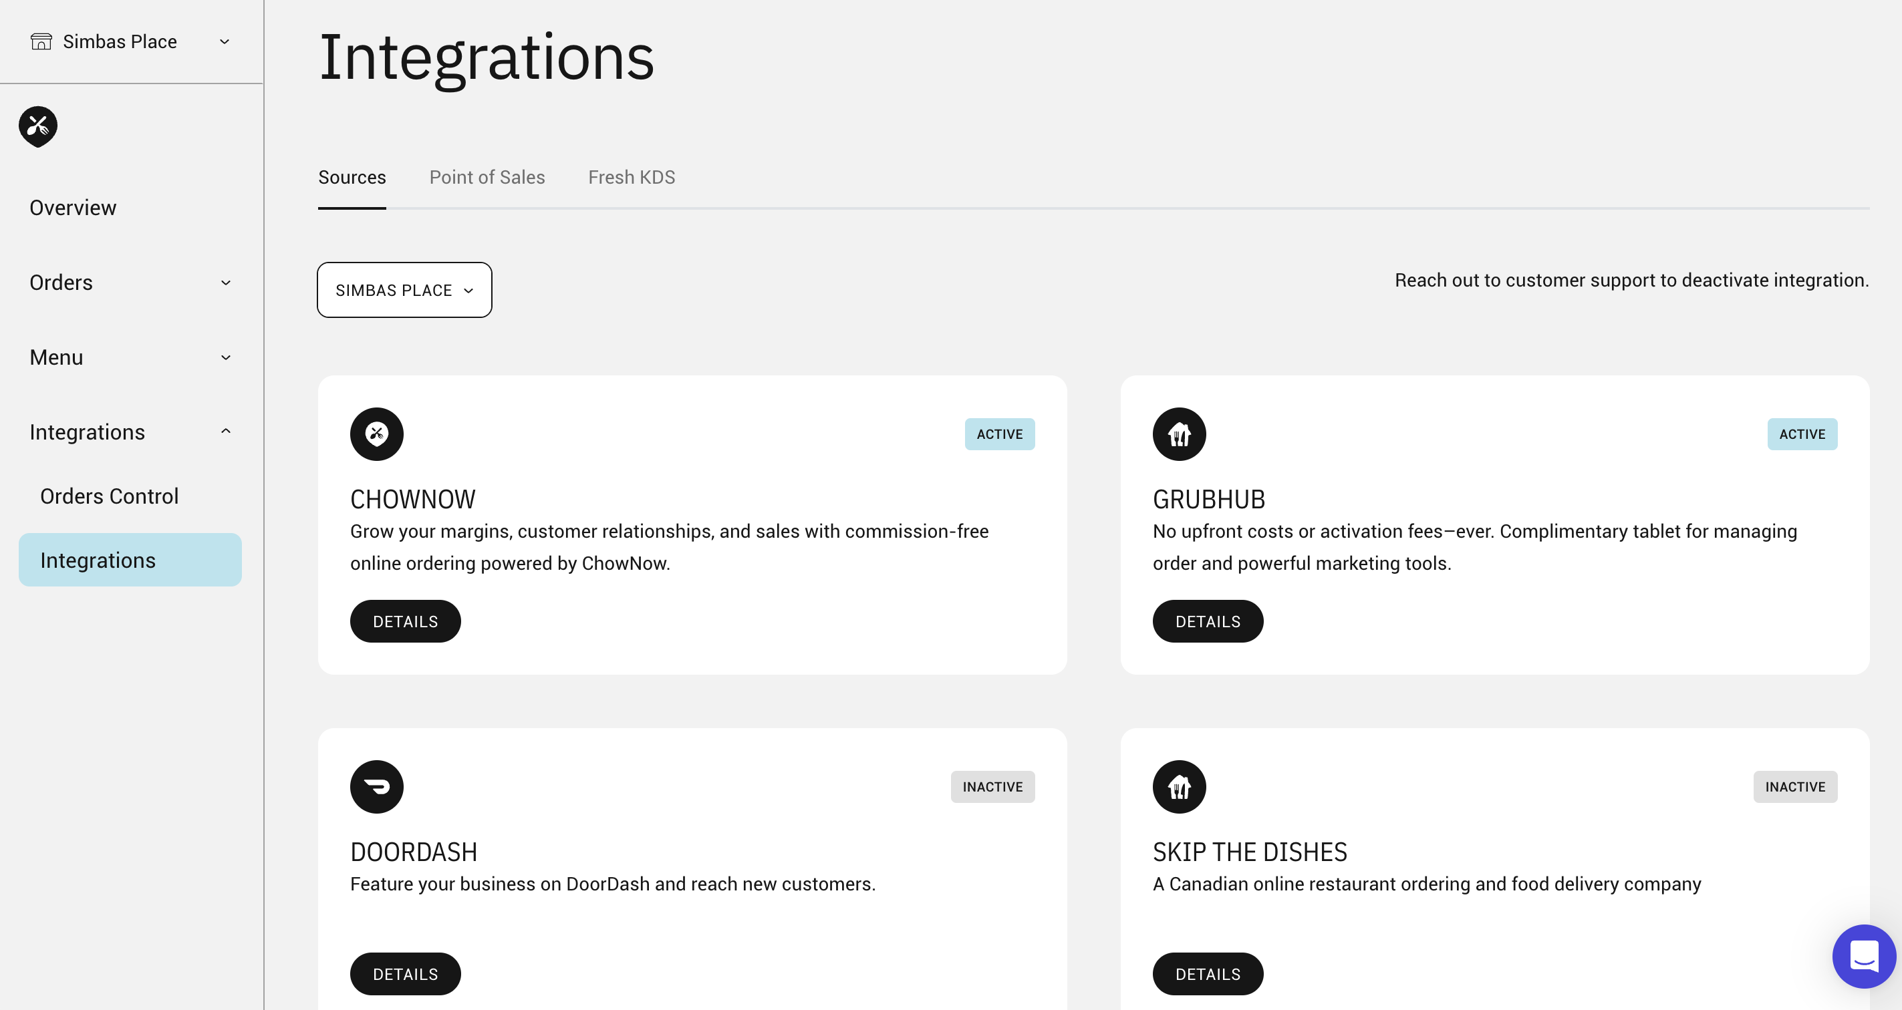The width and height of the screenshot is (1902, 1010).
Task: View DoorDash integration details
Action: (x=404, y=974)
